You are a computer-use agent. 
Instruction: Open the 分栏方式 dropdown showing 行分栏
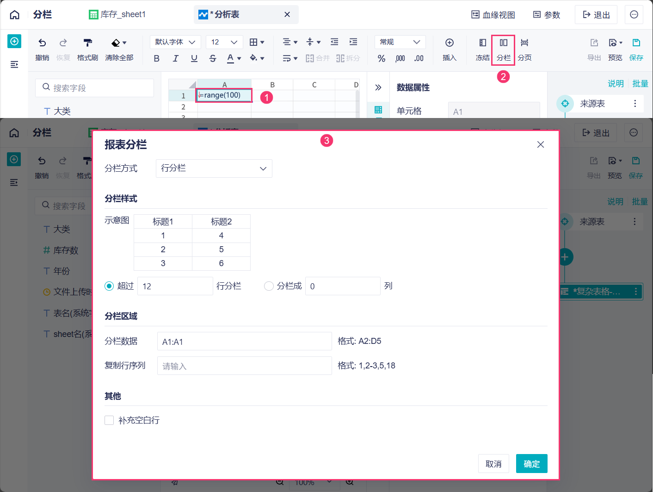tap(214, 168)
